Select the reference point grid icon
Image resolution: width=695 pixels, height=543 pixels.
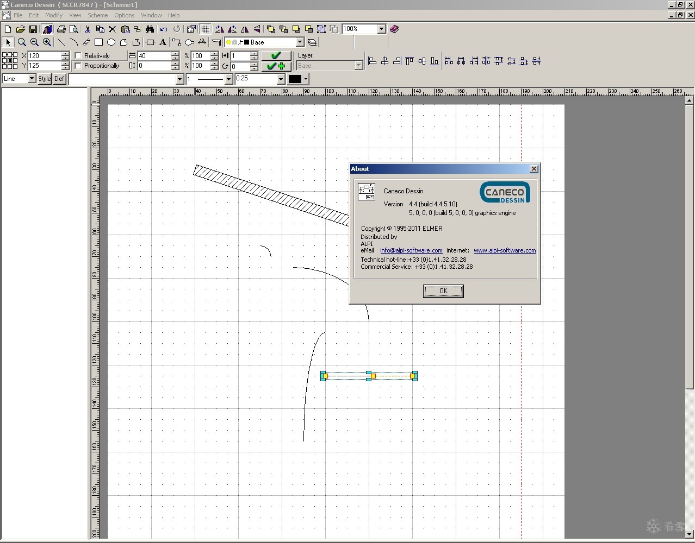coord(10,60)
